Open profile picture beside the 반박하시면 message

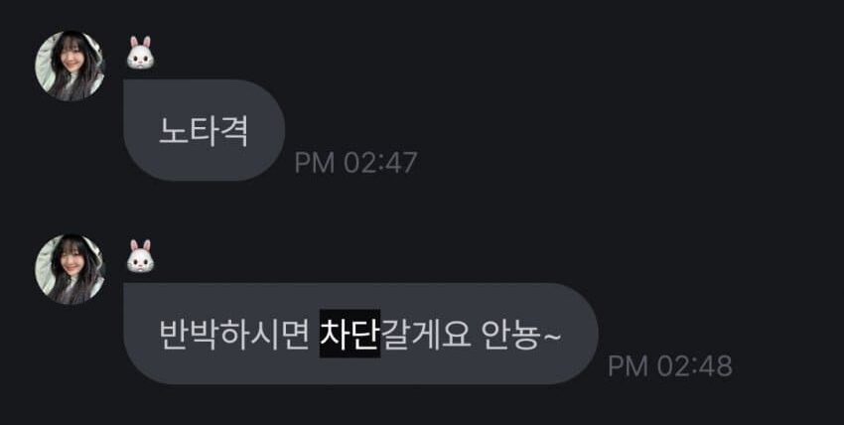(70, 269)
